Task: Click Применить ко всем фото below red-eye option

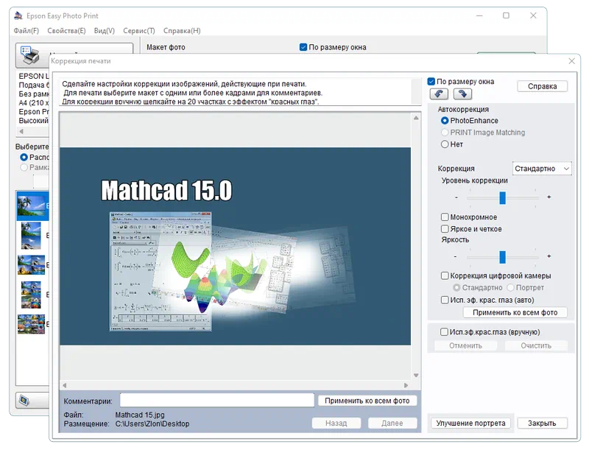Action: [515, 312]
